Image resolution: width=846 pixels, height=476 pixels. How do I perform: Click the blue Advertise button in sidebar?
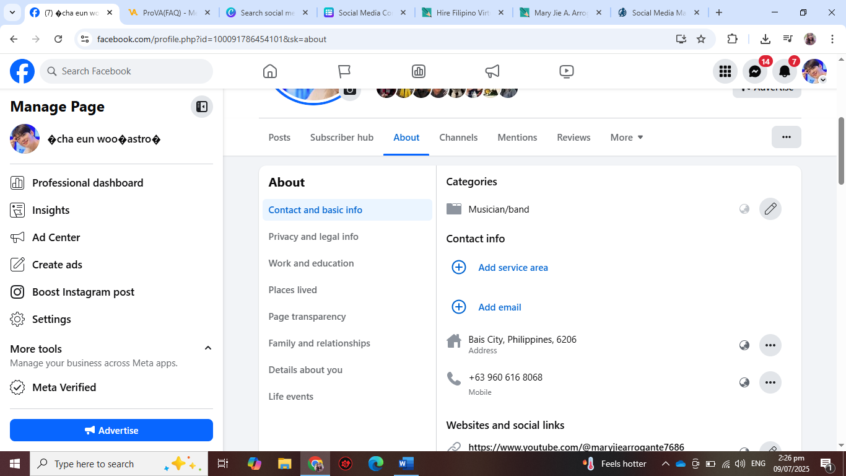pos(111,430)
